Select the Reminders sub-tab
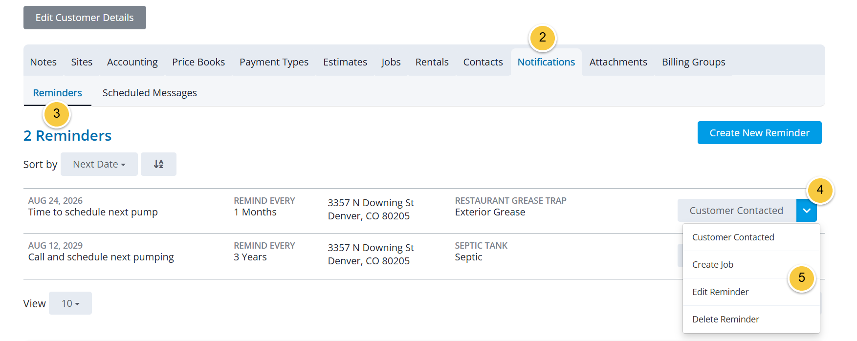 58,93
